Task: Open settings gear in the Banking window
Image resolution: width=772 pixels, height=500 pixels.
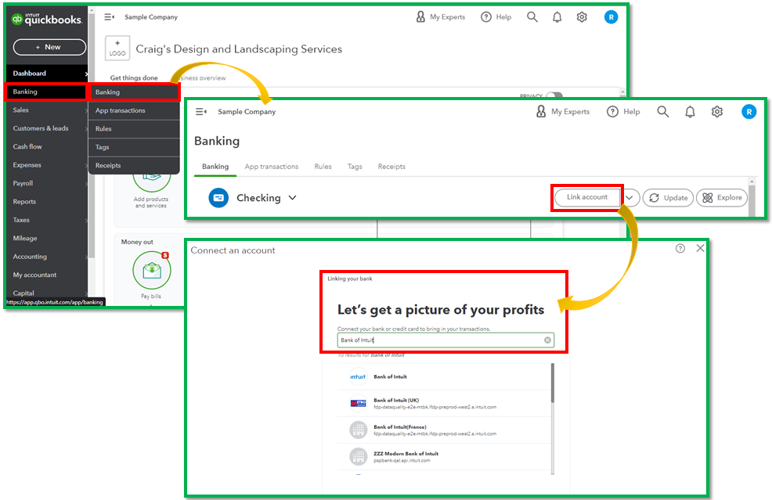Action: coord(717,112)
